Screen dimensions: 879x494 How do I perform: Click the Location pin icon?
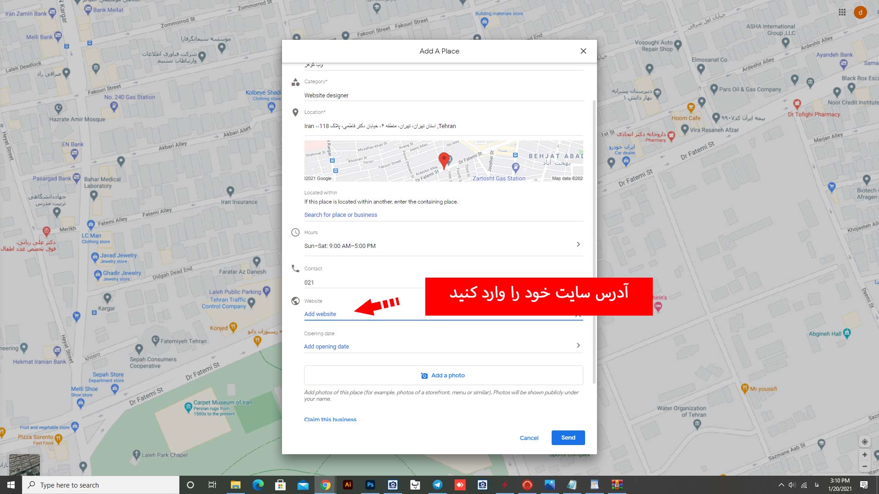296,112
